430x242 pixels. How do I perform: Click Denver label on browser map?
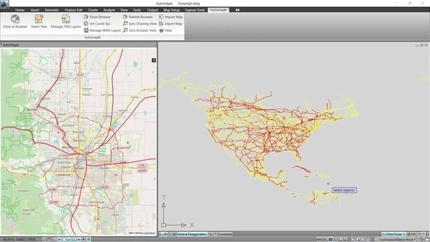[79, 168]
